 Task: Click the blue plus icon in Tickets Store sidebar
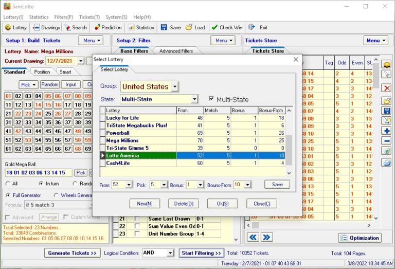(x=387, y=131)
